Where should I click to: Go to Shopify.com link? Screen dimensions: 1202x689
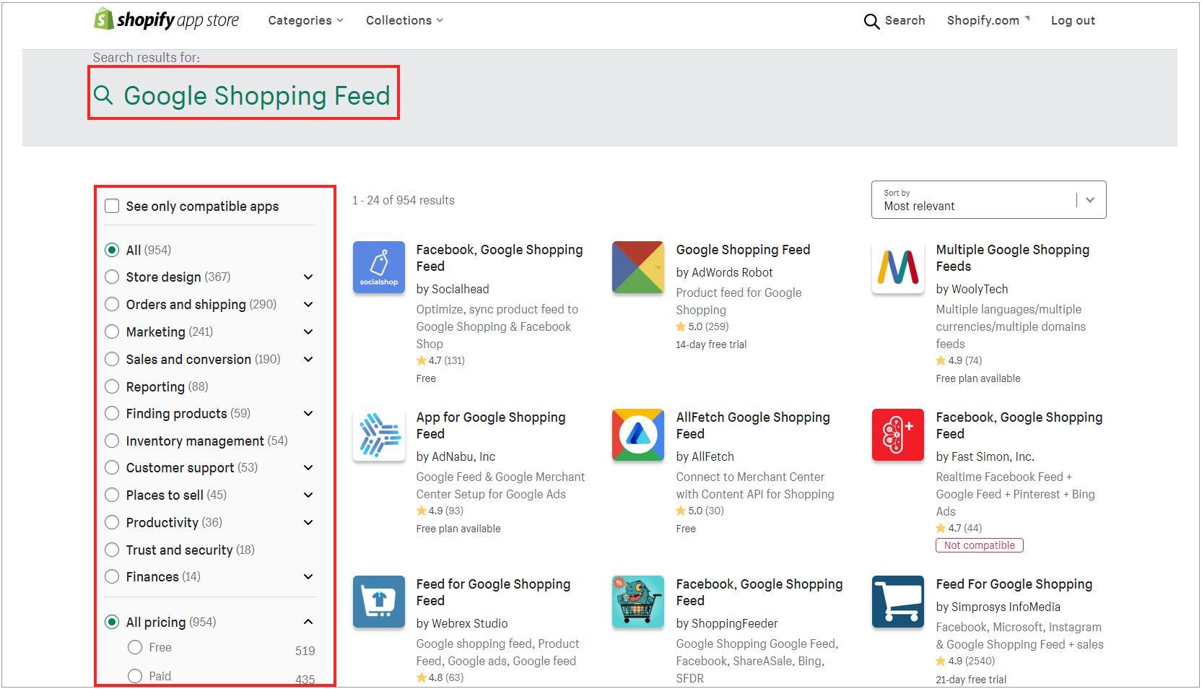pyautogui.click(x=988, y=20)
